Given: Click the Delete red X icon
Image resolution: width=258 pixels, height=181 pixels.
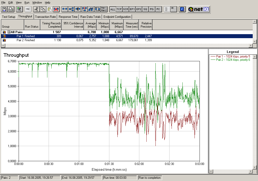Looking at the screenshot, I should tap(56, 9).
